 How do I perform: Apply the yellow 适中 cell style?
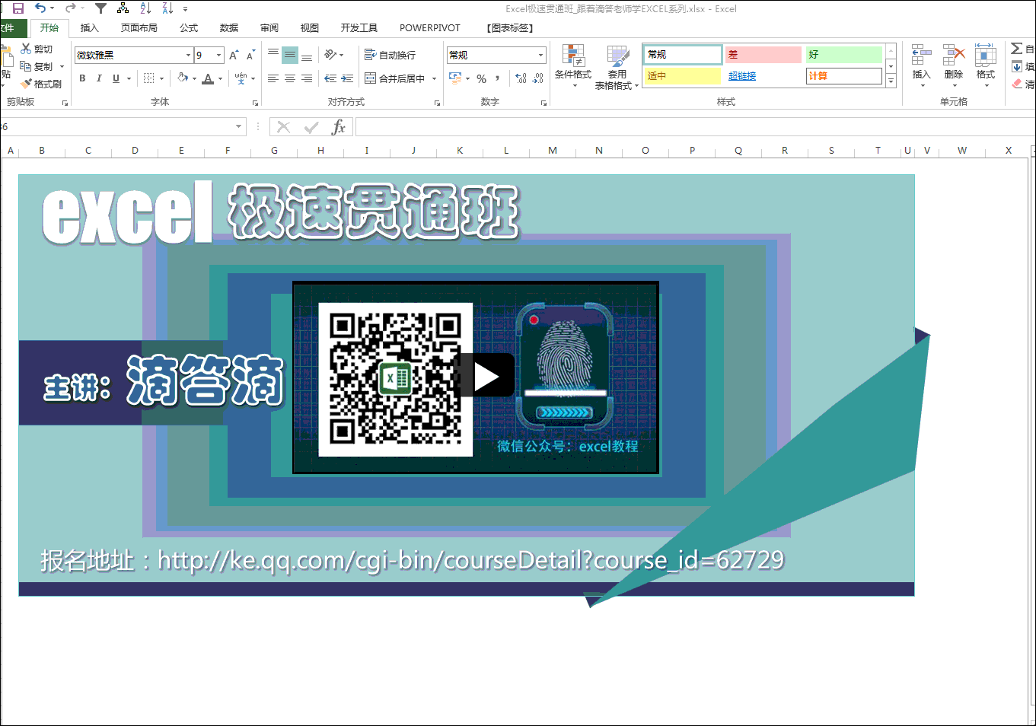(x=682, y=76)
